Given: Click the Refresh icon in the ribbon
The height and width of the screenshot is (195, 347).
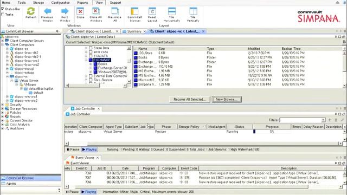Looking at the screenshot, I should 31,11.
